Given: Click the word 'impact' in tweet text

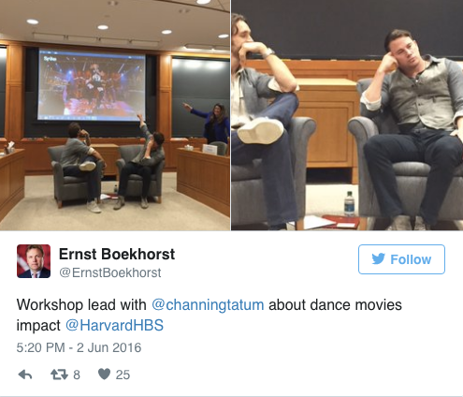Looking at the screenshot, I should click(x=38, y=326).
